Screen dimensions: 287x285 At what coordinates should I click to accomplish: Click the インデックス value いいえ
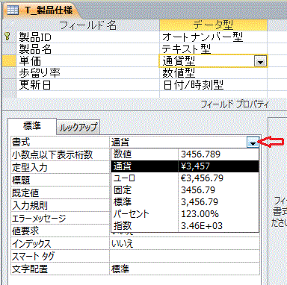pyautogui.click(x=185, y=244)
